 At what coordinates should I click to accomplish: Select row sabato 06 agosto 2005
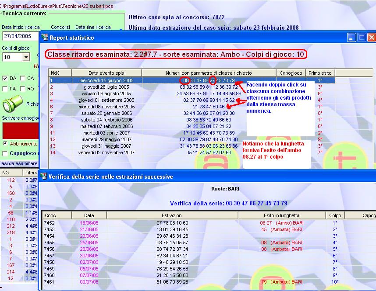(192, 94)
